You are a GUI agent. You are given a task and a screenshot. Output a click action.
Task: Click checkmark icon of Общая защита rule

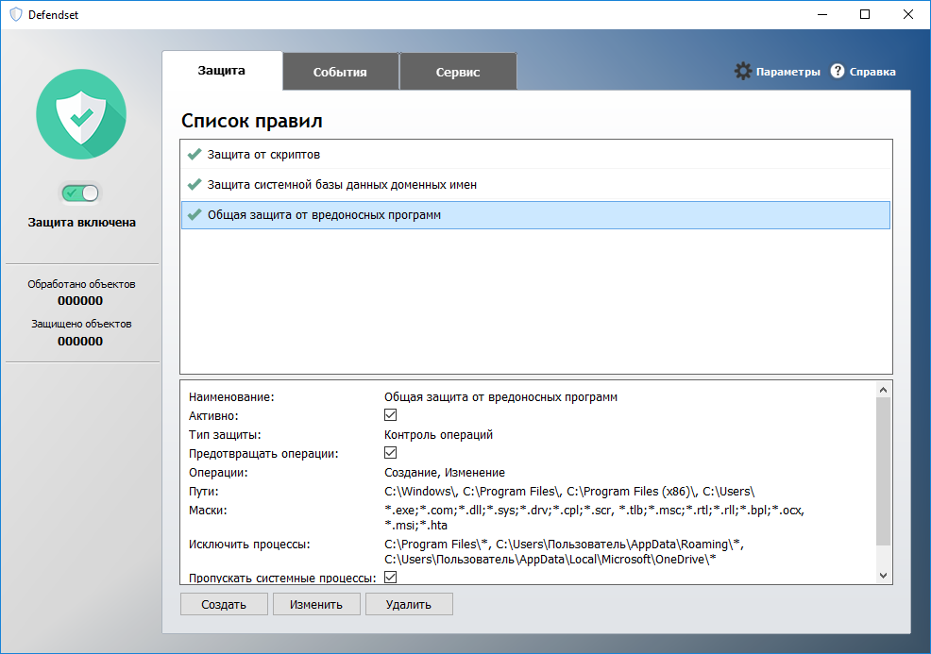pyautogui.click(x=195, y=215)
